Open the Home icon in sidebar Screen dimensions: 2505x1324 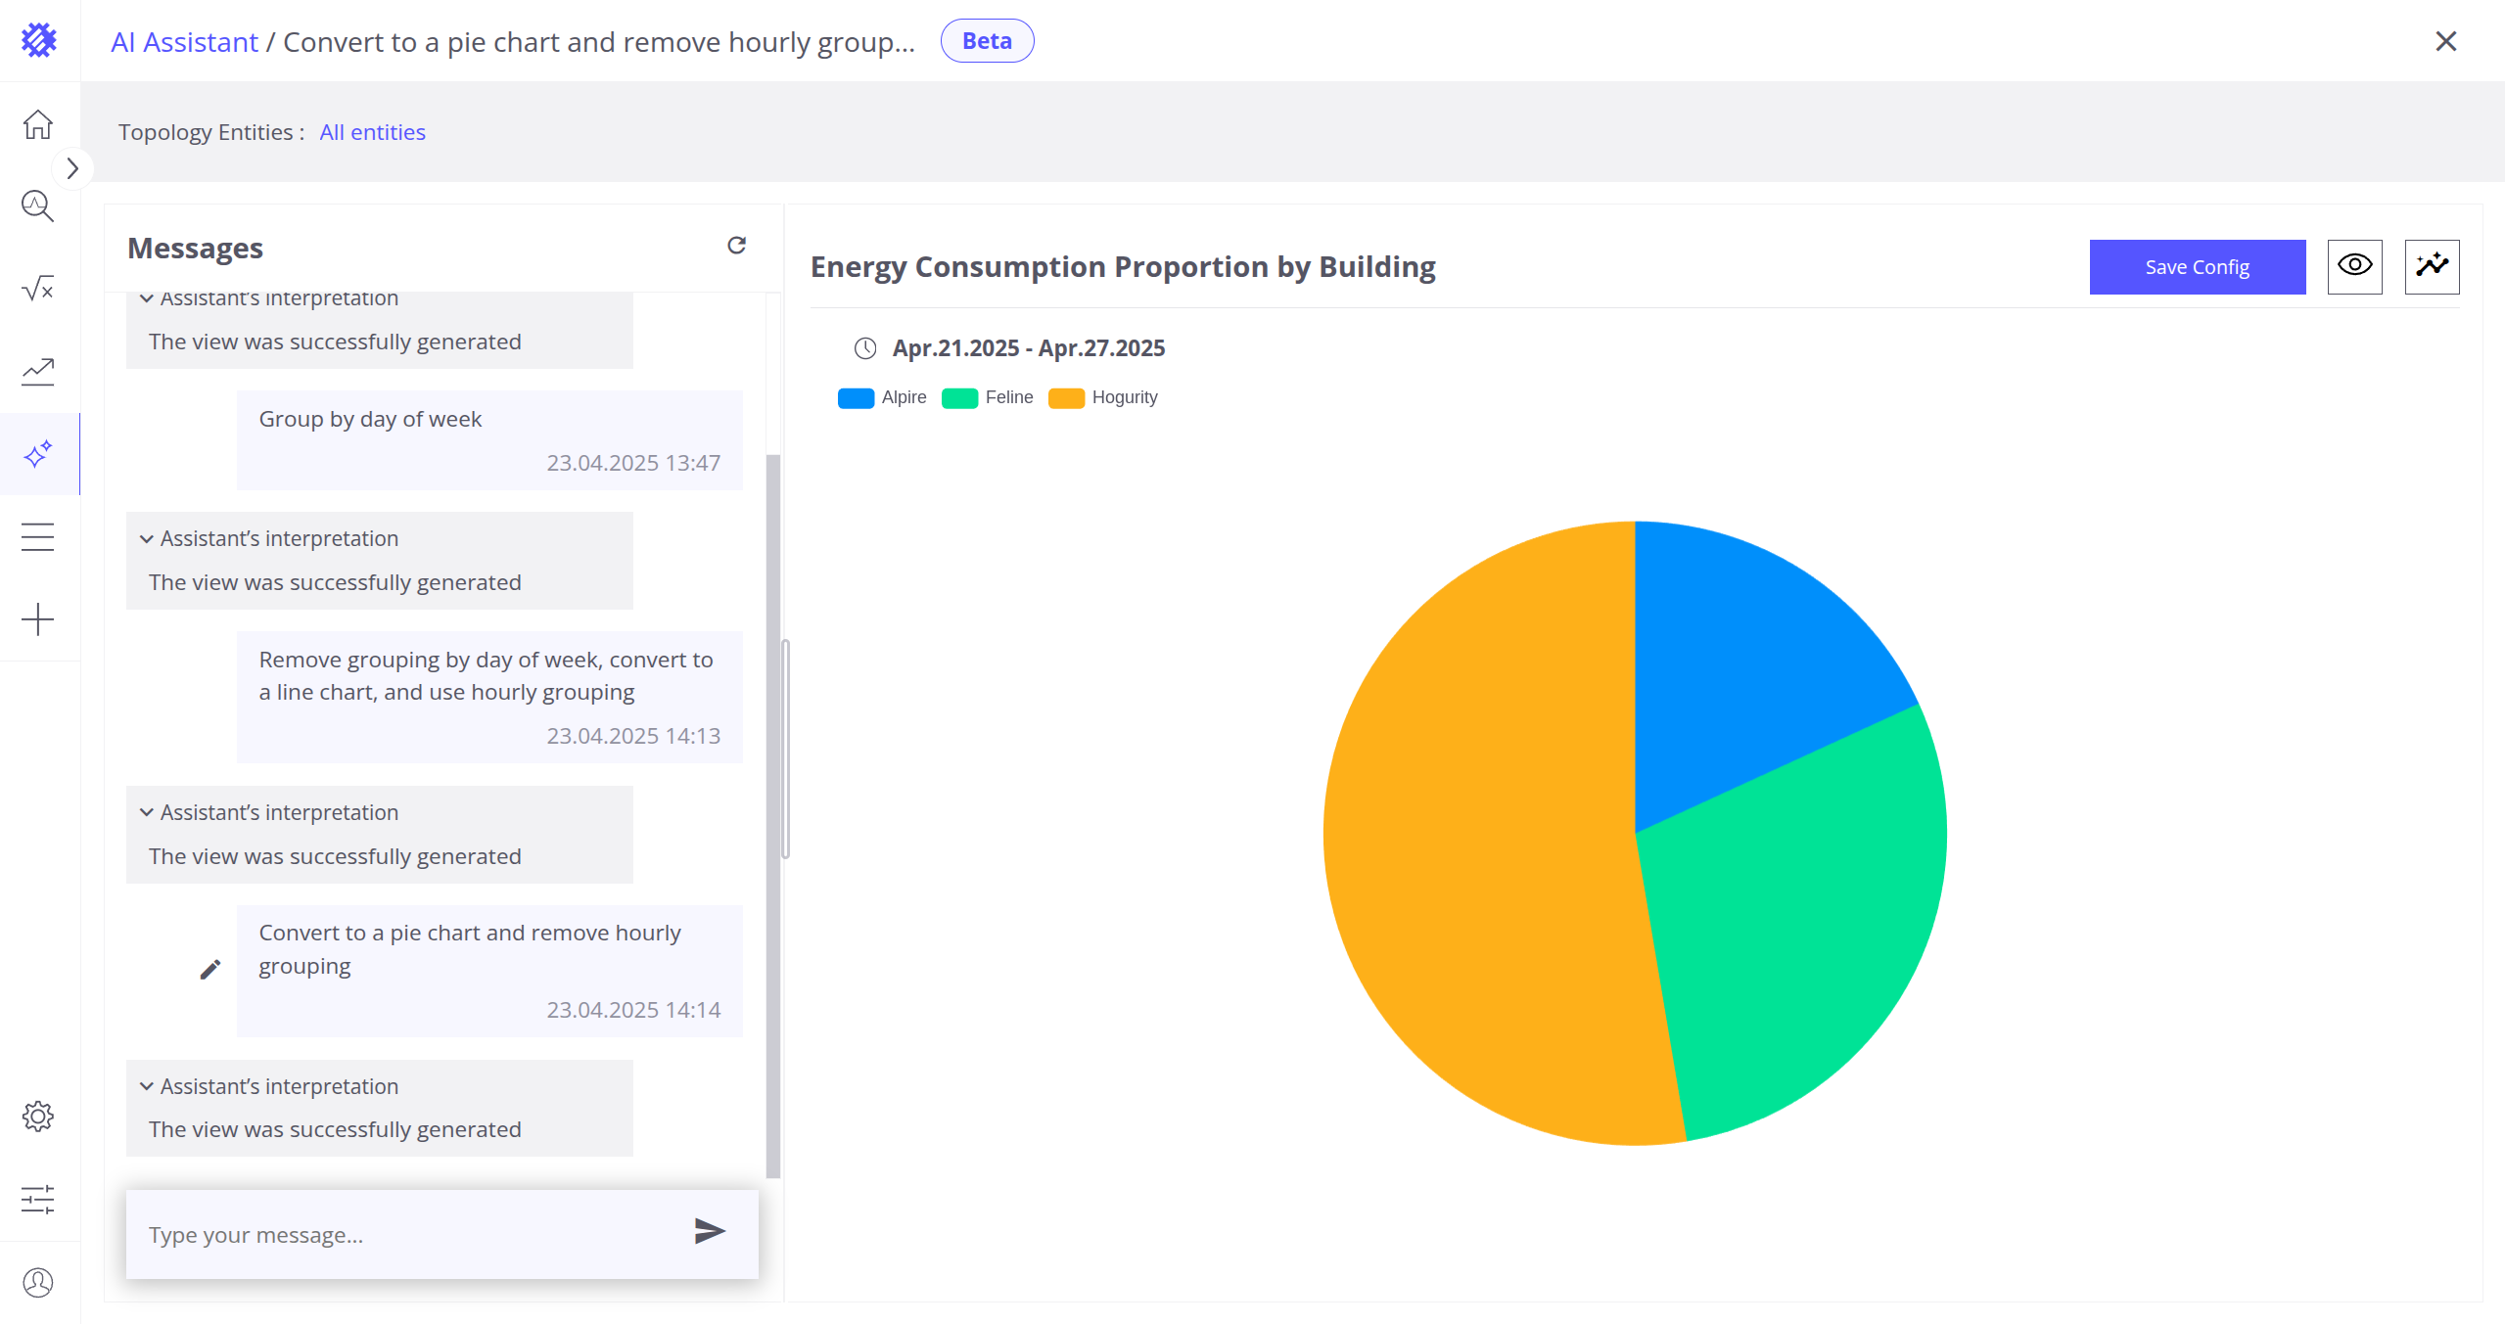pos(38,124)
